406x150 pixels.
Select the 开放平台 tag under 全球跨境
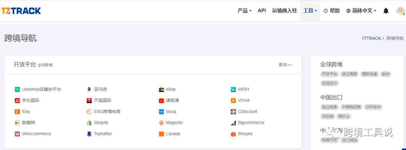click(329, 74)
